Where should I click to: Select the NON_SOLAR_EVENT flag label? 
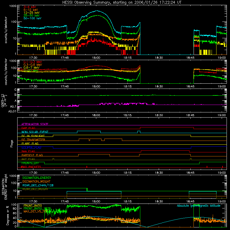pos(35,132)
